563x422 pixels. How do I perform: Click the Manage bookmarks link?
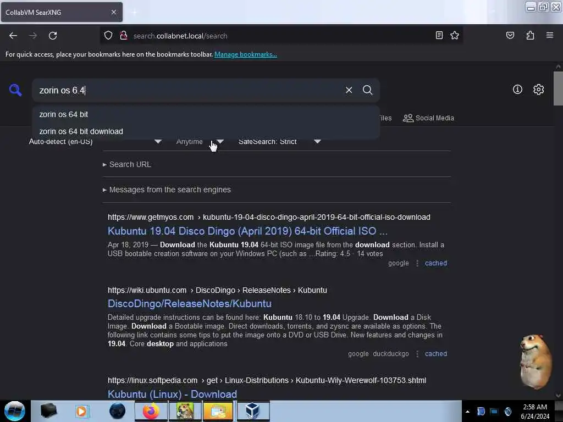pos(246,54)
